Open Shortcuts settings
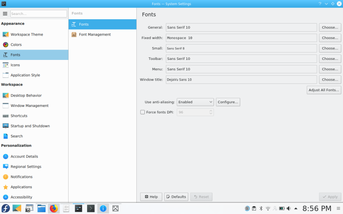The image size is (343, 214). pyautogui.click(x=34, y=116)
